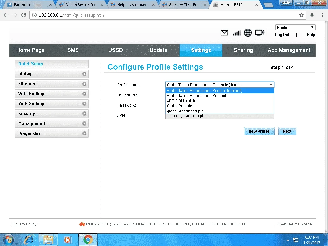Go back with browser back arrow

pyautogui.click(x=6, y=15)
